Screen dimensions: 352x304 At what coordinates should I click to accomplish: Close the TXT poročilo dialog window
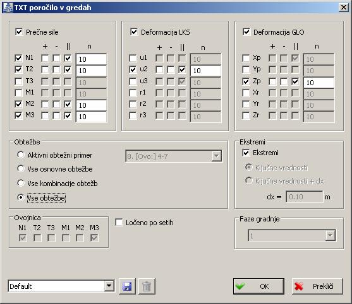pyautogui.click(x=344, y=8)
